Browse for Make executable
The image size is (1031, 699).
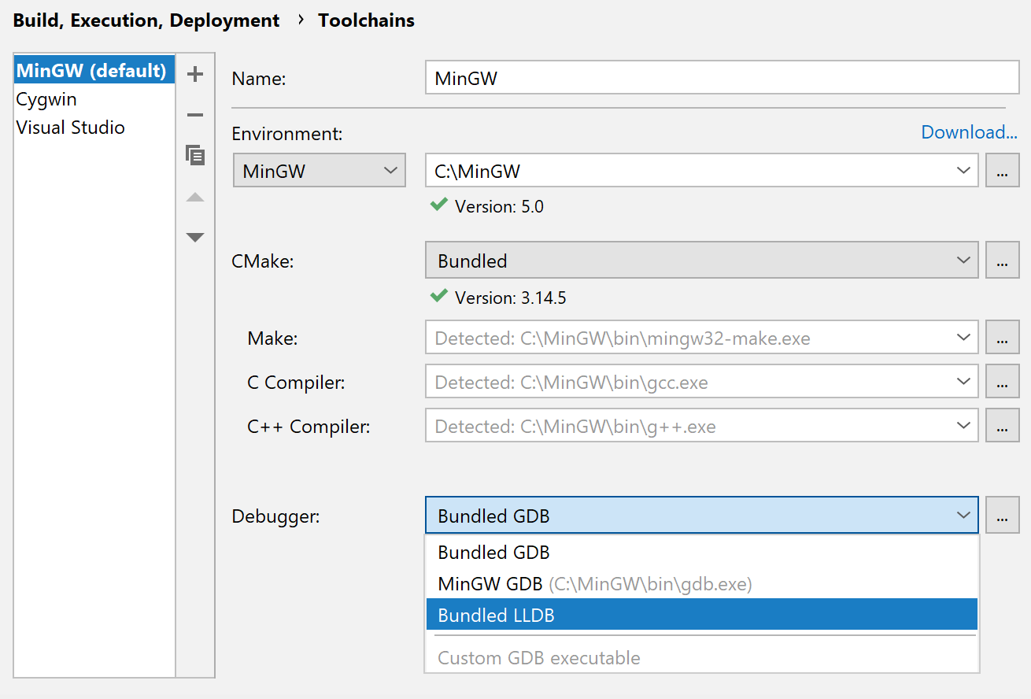(1002, 338)
